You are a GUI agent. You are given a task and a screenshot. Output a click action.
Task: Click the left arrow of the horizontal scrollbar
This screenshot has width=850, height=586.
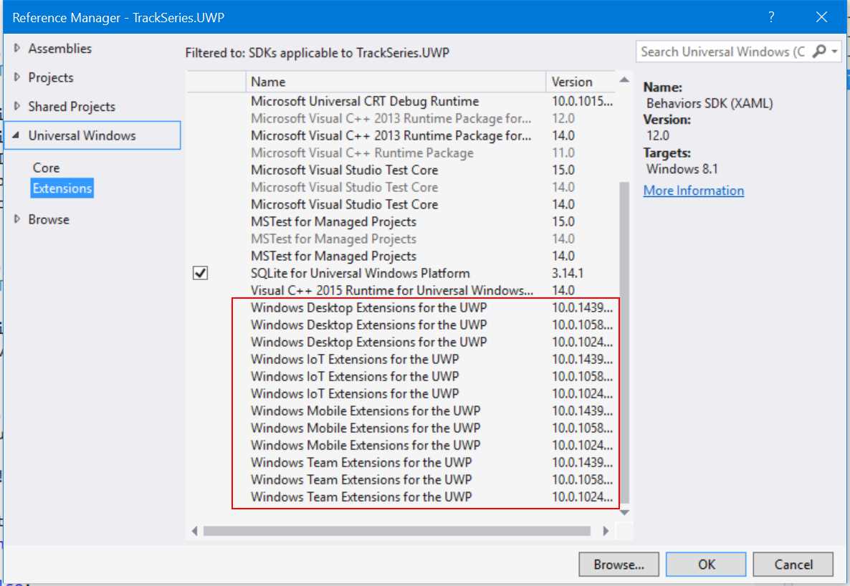pos(195,532)
